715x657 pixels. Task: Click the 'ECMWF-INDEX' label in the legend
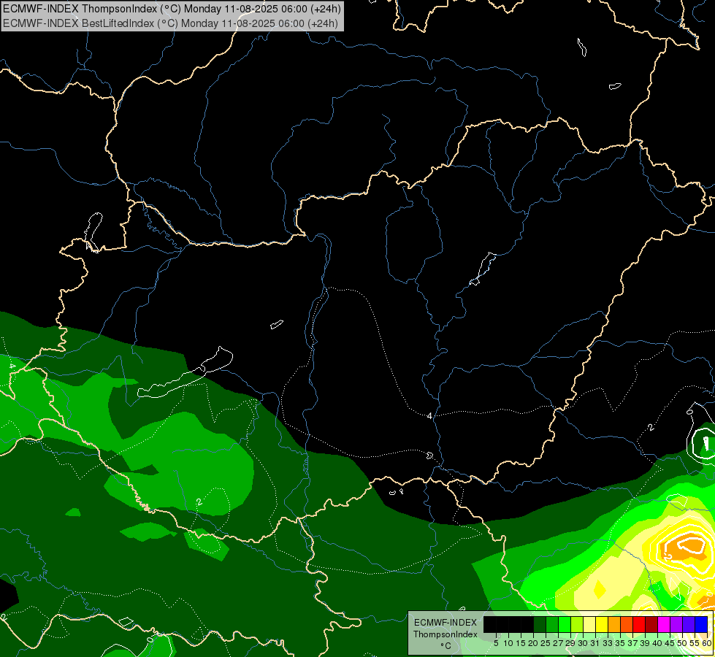pyautogui.click(x=446, y=623)
